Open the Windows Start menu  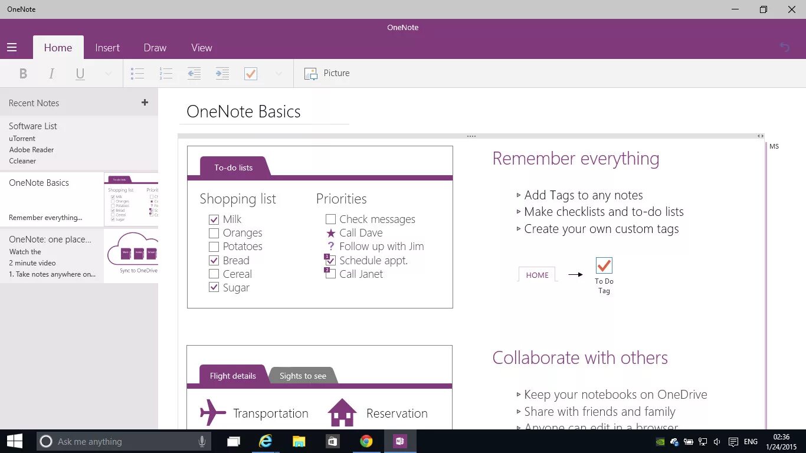[x=15, y=441]
